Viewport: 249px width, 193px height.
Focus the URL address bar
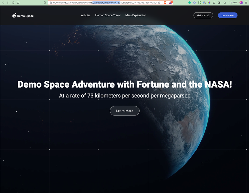(105, 3)
